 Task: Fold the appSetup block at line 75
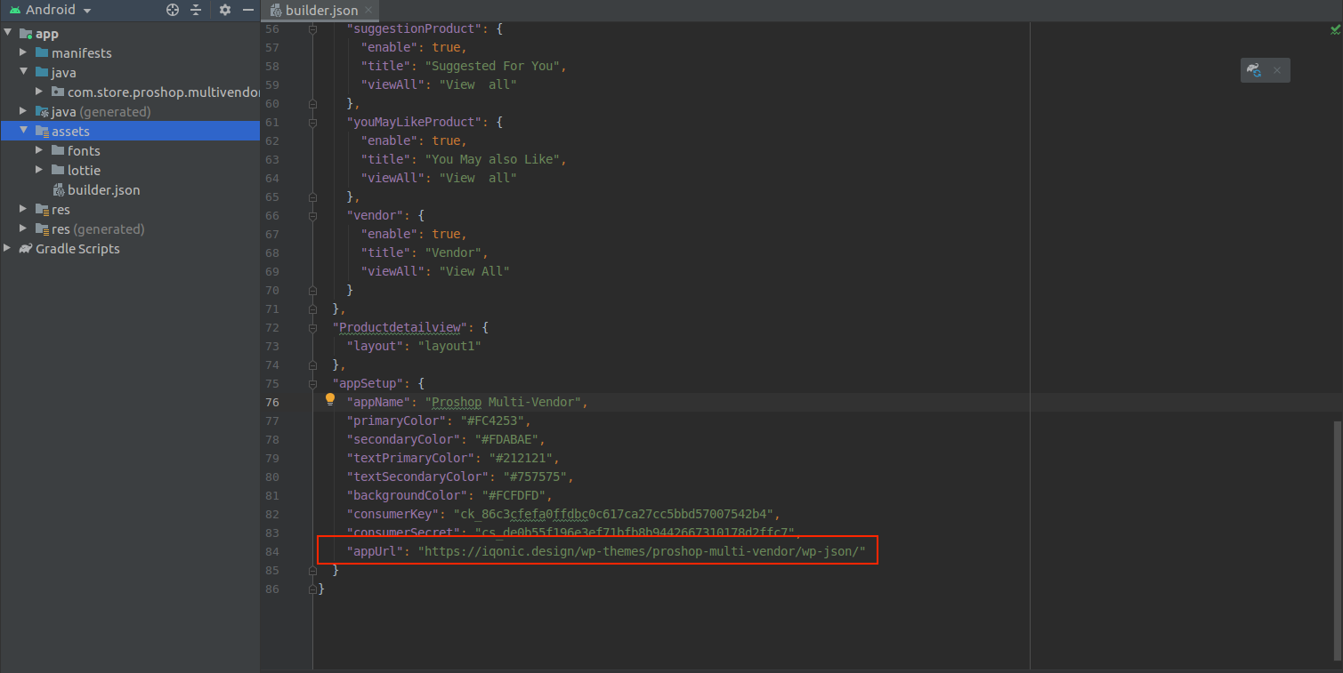click(x=312, y=383)
